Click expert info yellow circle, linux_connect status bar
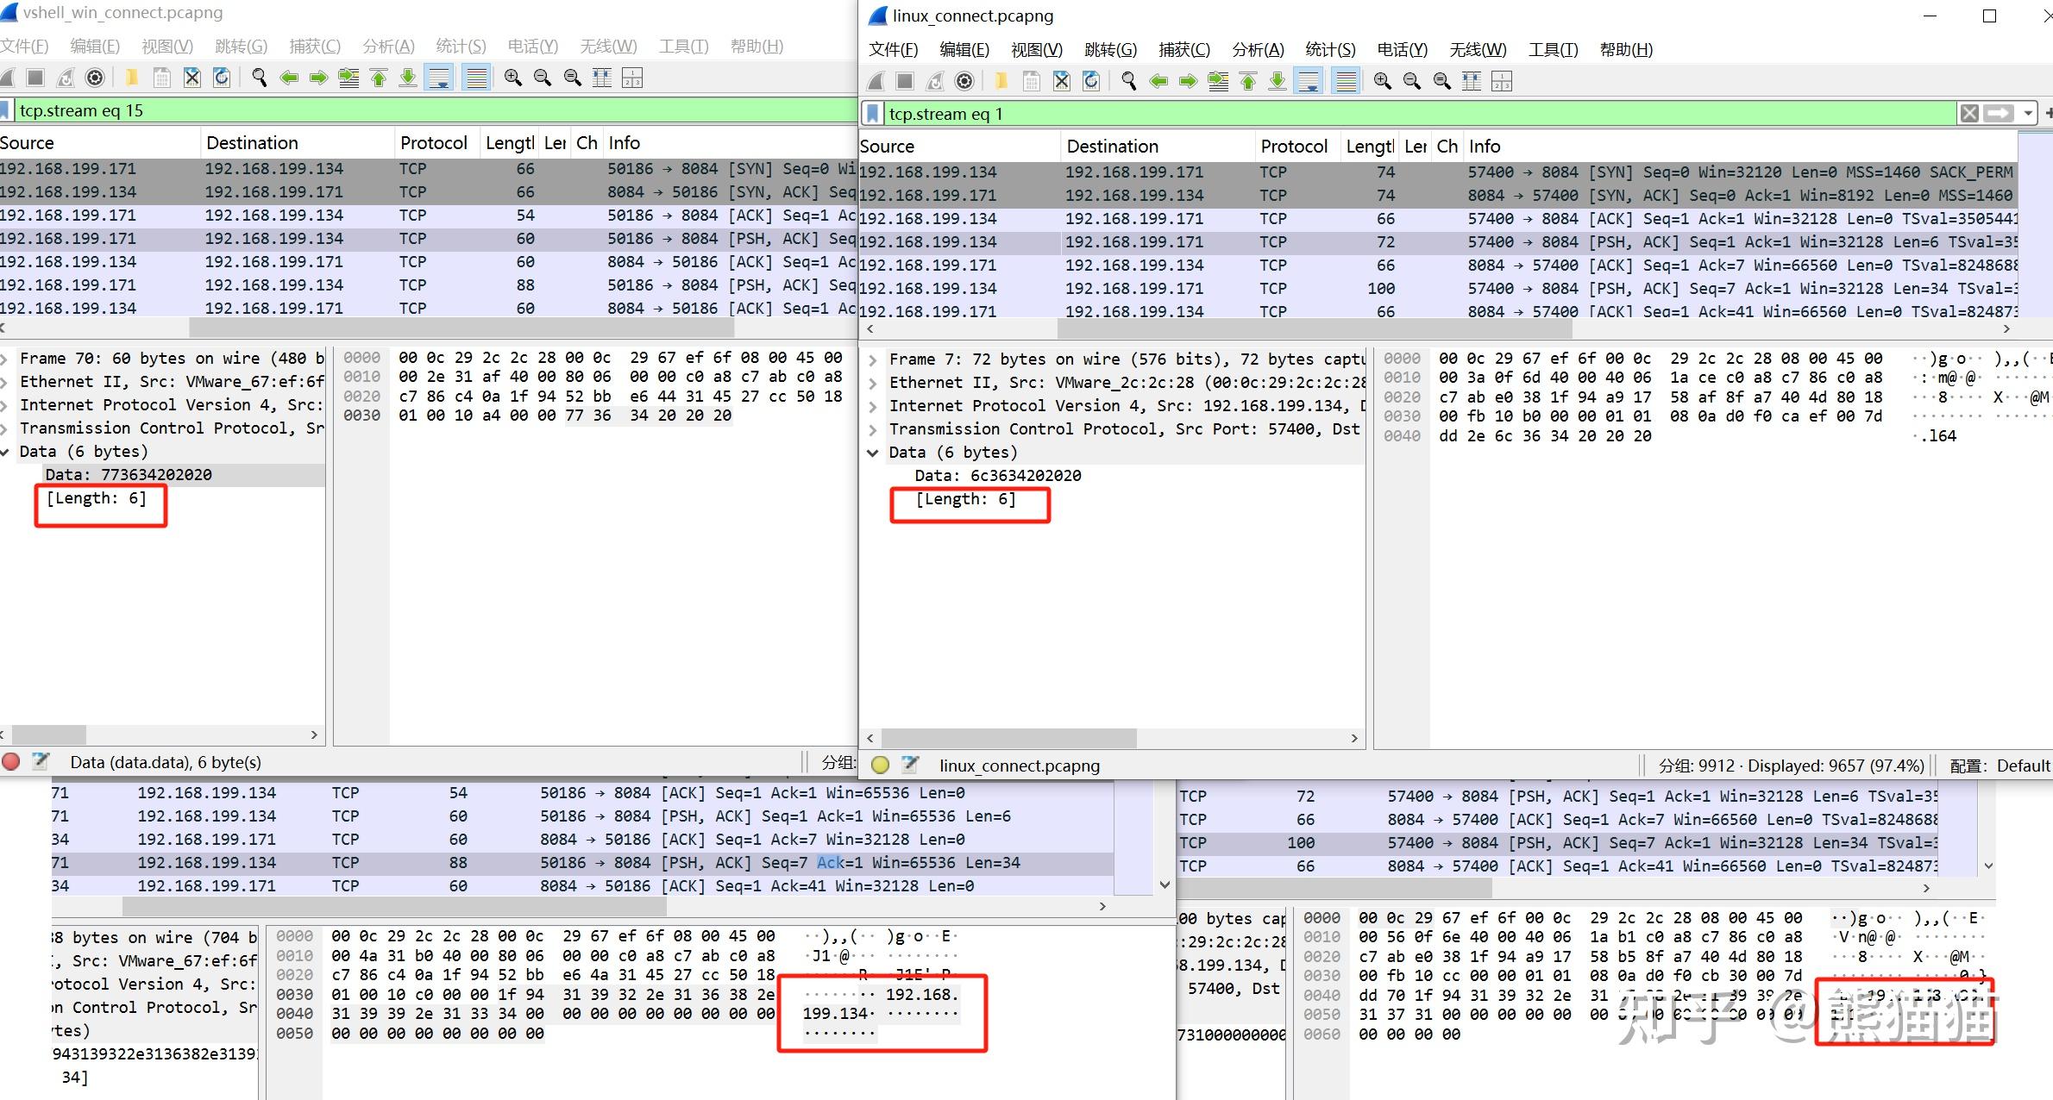The height and width of the screenshot is (1100, 2053). tap(880, 765)
